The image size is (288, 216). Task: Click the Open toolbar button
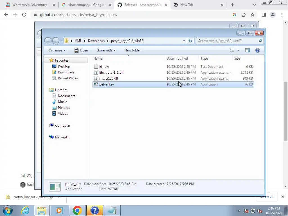coord(81,50)
